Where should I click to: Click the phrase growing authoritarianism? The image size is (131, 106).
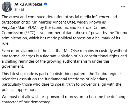[x=69, y=61]
